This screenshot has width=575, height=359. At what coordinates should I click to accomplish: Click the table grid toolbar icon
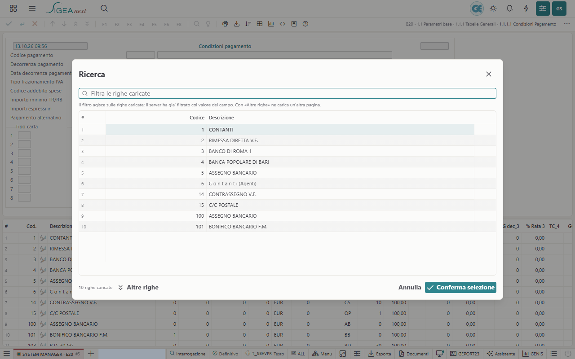(260, 24)
